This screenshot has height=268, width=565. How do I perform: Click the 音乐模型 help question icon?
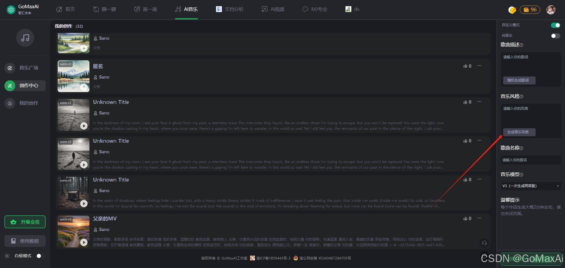[522, 175]
